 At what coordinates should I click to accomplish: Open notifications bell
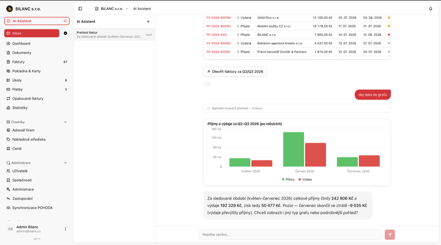point(431,9)
